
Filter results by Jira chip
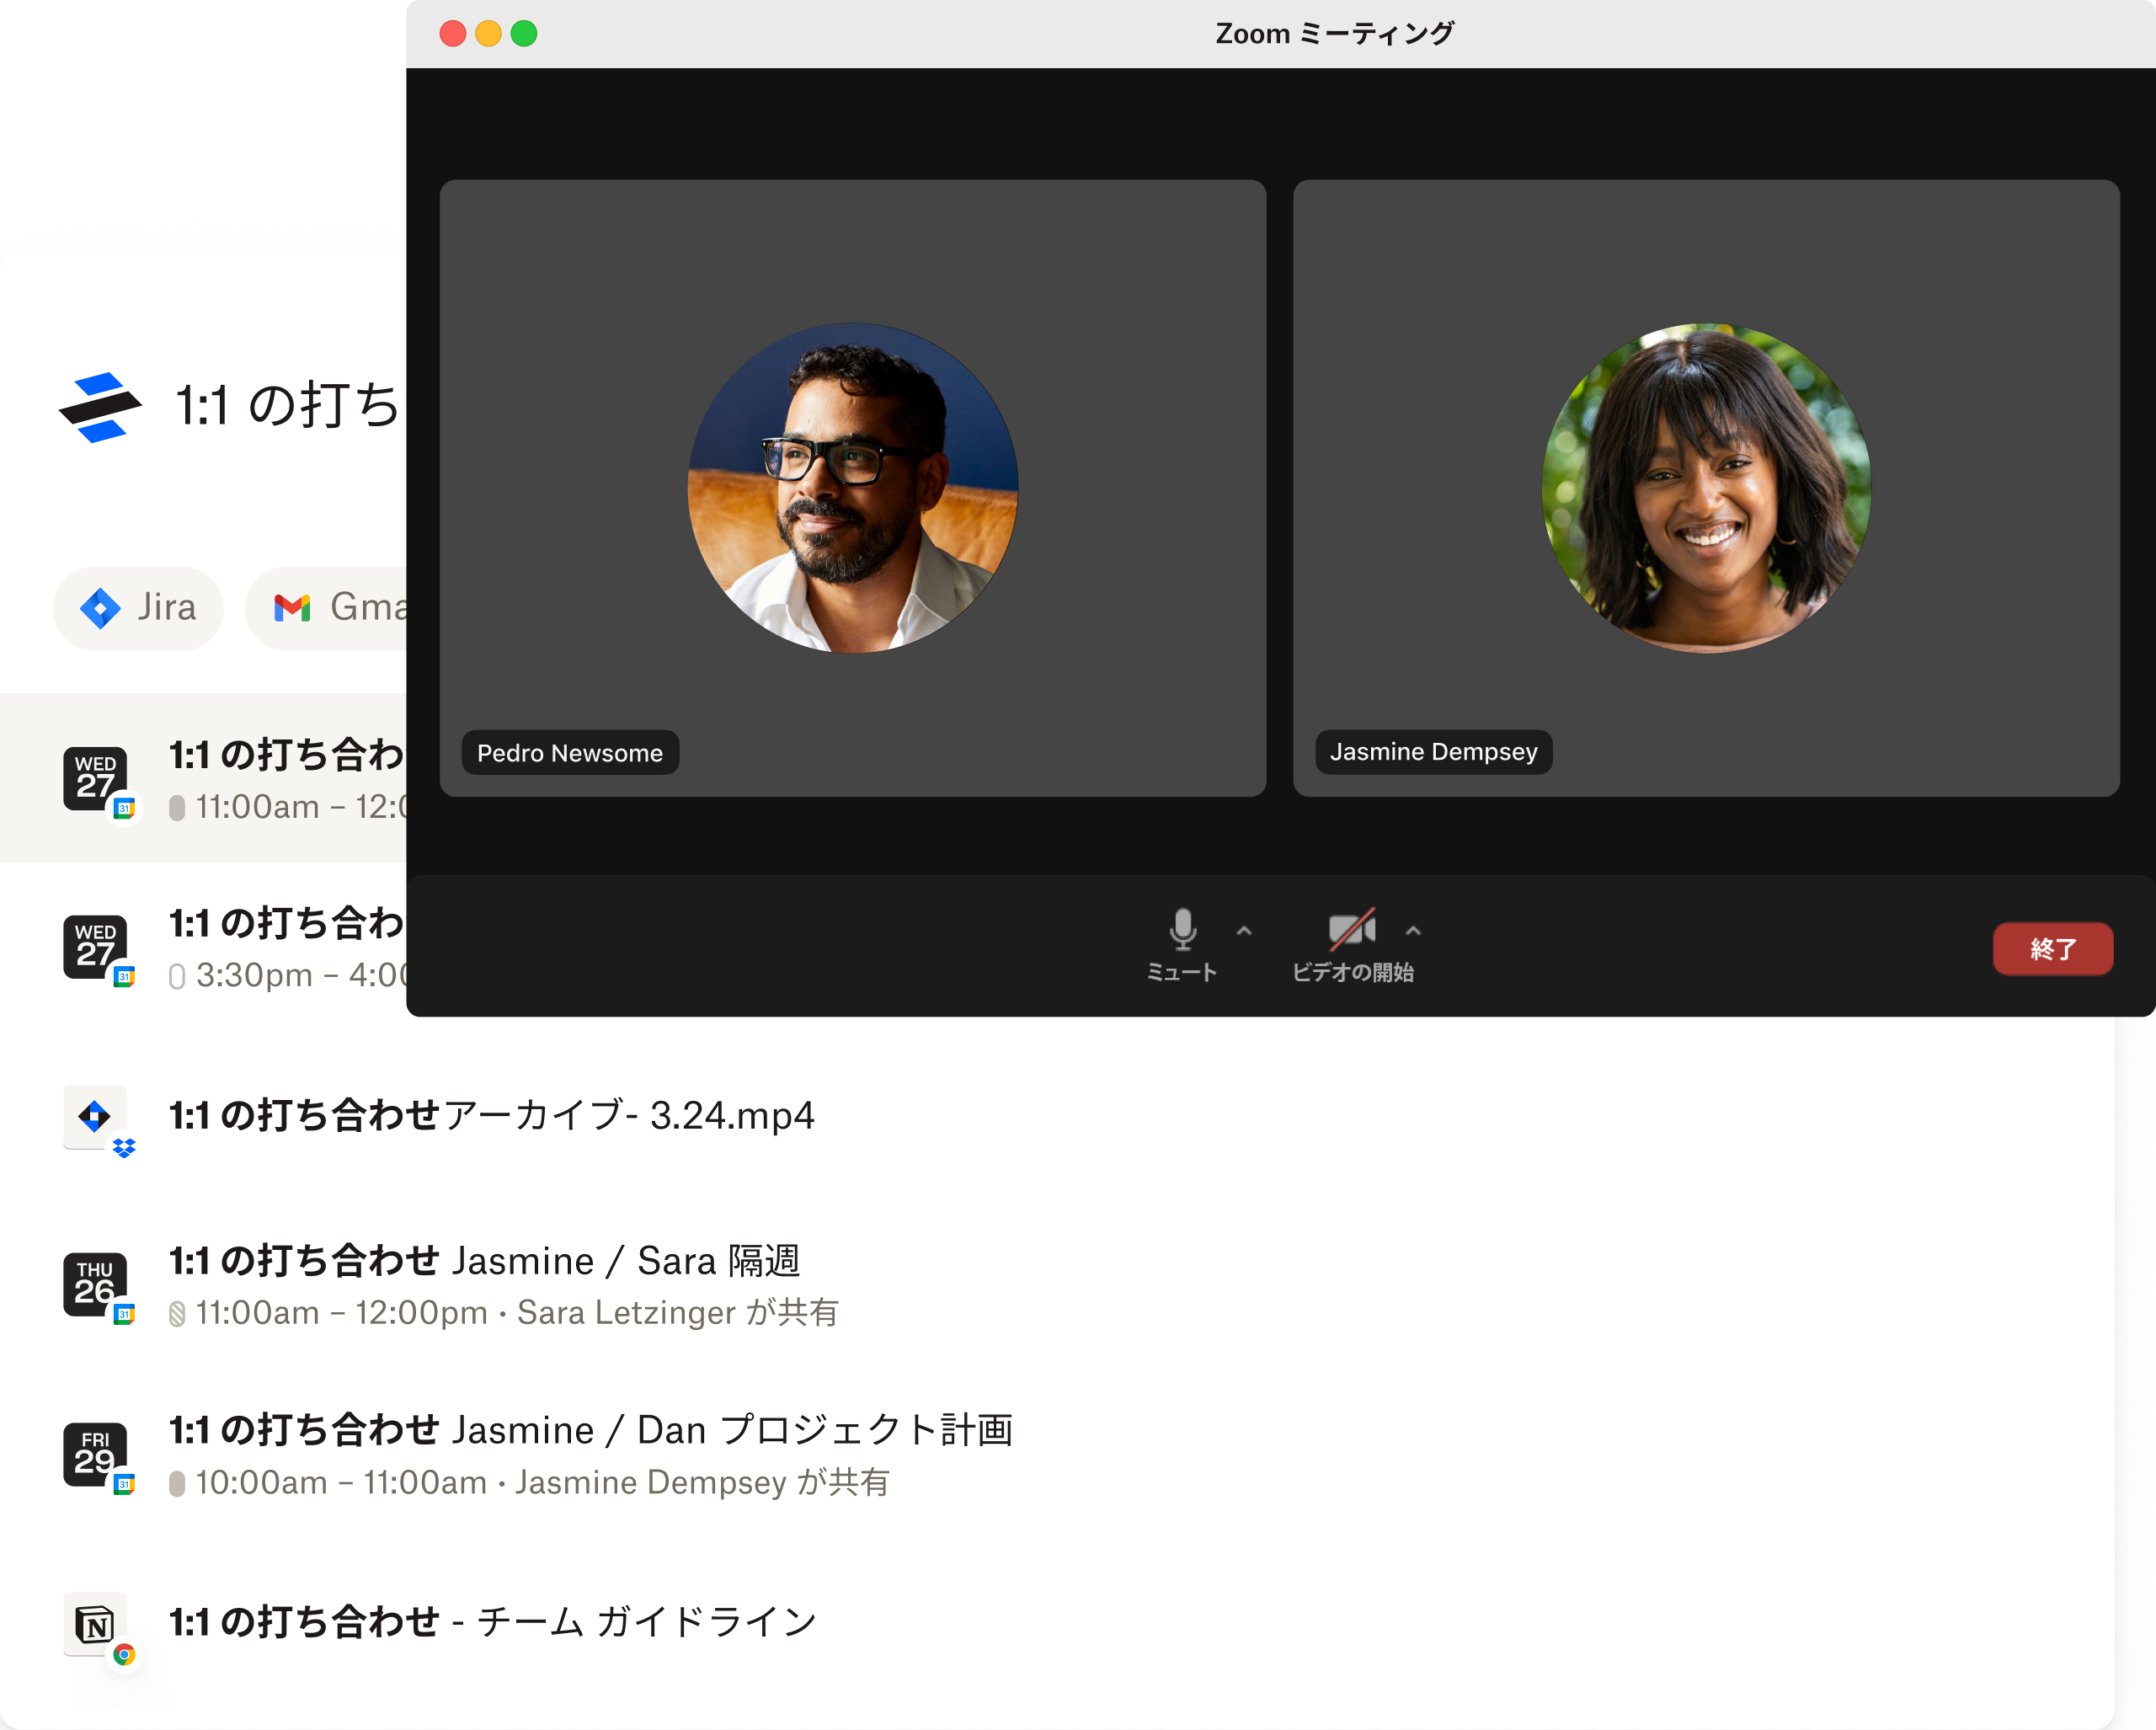tap(138, 607)
